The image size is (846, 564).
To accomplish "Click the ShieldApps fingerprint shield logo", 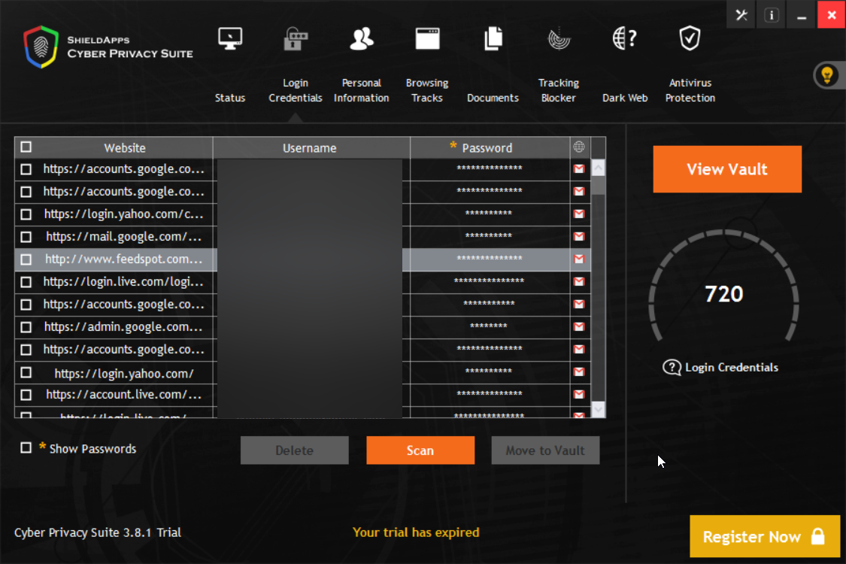I will (41, 47).
